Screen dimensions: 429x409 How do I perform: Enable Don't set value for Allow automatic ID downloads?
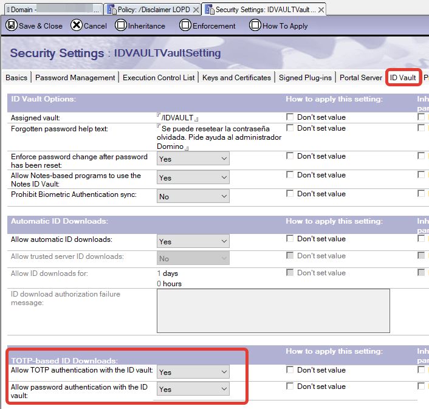pyautogui.click(x=290, y=239)
